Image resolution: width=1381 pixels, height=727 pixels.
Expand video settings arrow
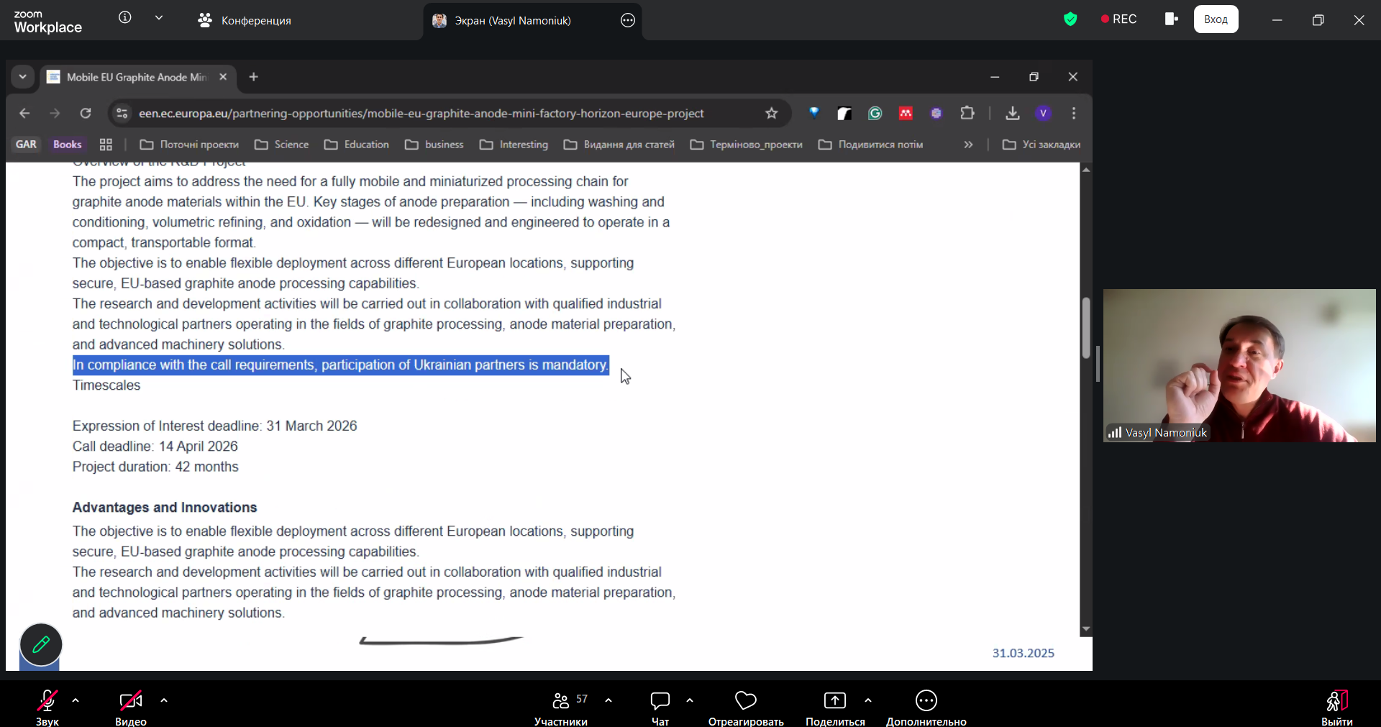164,700
